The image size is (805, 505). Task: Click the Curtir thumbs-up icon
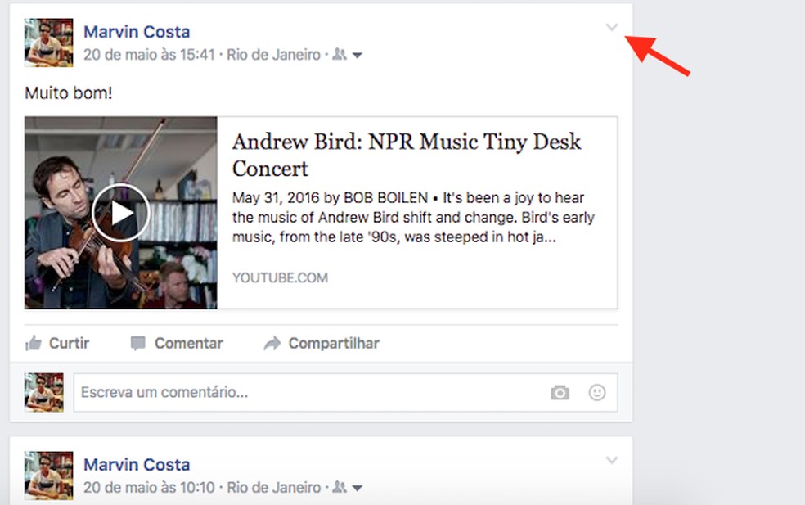(34, 343)
